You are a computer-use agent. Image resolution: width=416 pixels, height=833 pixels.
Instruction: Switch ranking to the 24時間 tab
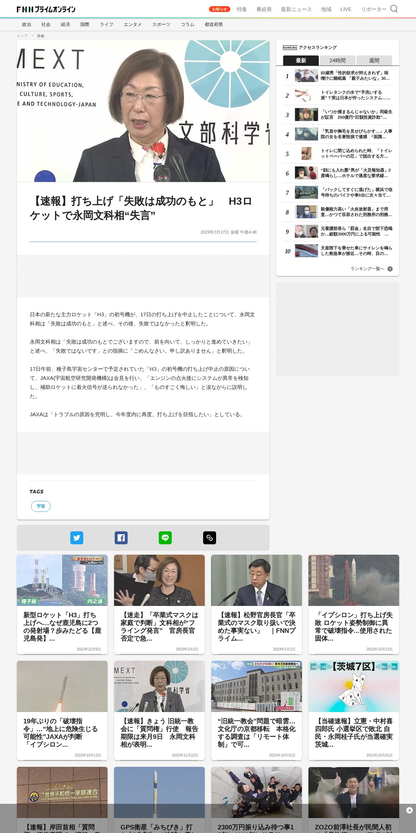[x=338, y=60]
